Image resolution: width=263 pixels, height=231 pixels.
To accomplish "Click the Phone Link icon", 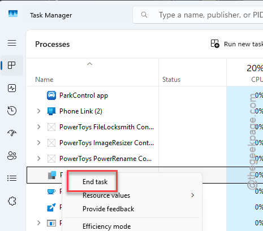I will [x=51, y=111].
